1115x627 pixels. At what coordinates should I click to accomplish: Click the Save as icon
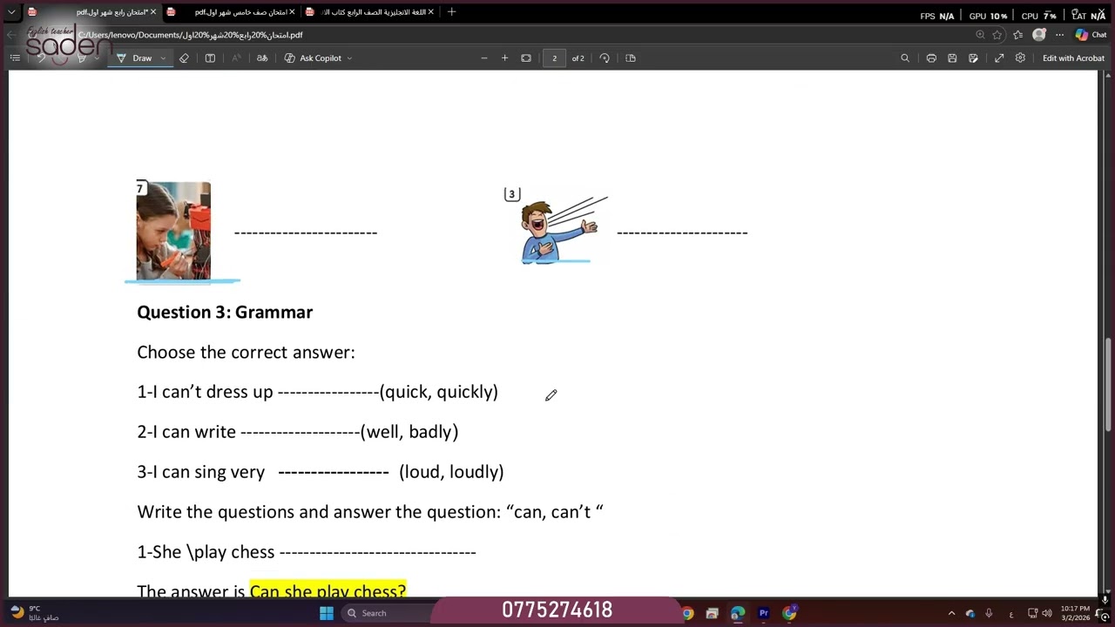pos(973,58)
